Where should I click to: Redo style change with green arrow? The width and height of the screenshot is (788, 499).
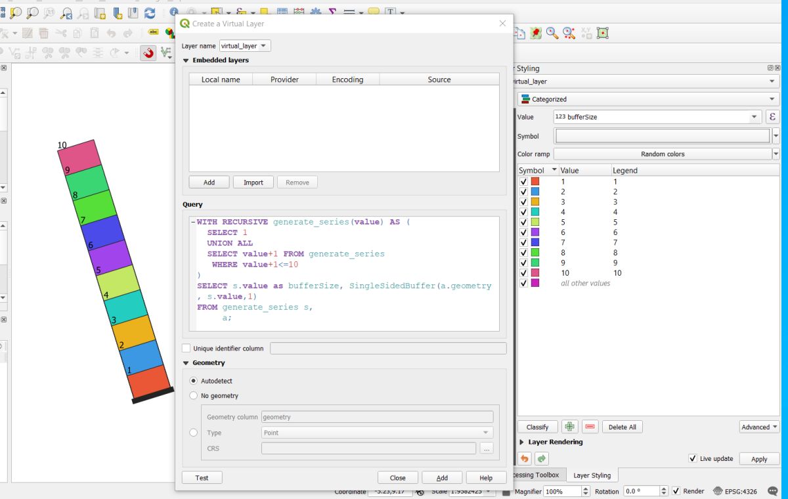tap(542, 459)
